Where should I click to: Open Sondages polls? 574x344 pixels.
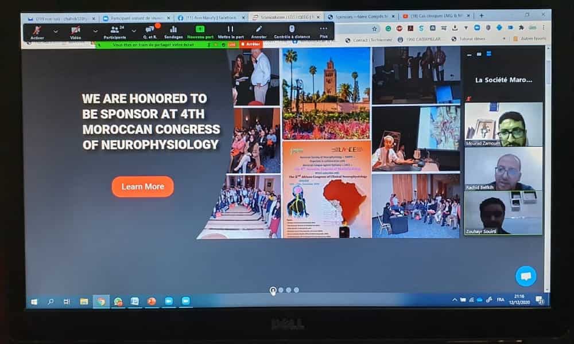173,31
